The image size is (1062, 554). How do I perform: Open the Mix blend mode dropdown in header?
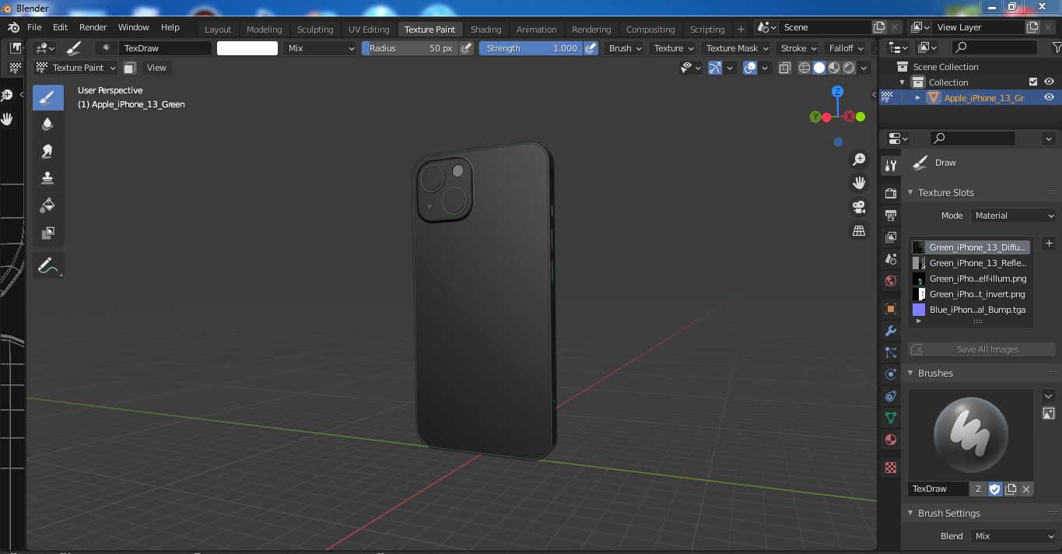320,48
